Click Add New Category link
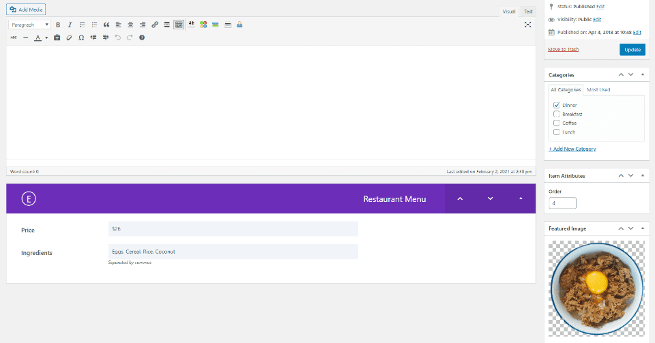 coord(572,149)
